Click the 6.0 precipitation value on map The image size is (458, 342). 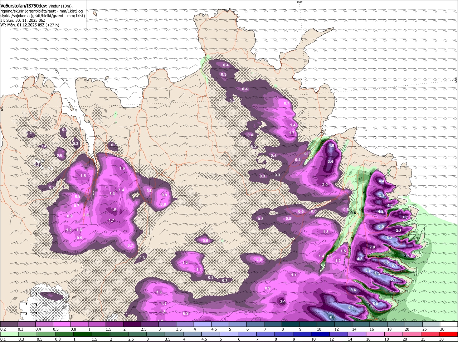pyautogui.click(x=381, y=227)
